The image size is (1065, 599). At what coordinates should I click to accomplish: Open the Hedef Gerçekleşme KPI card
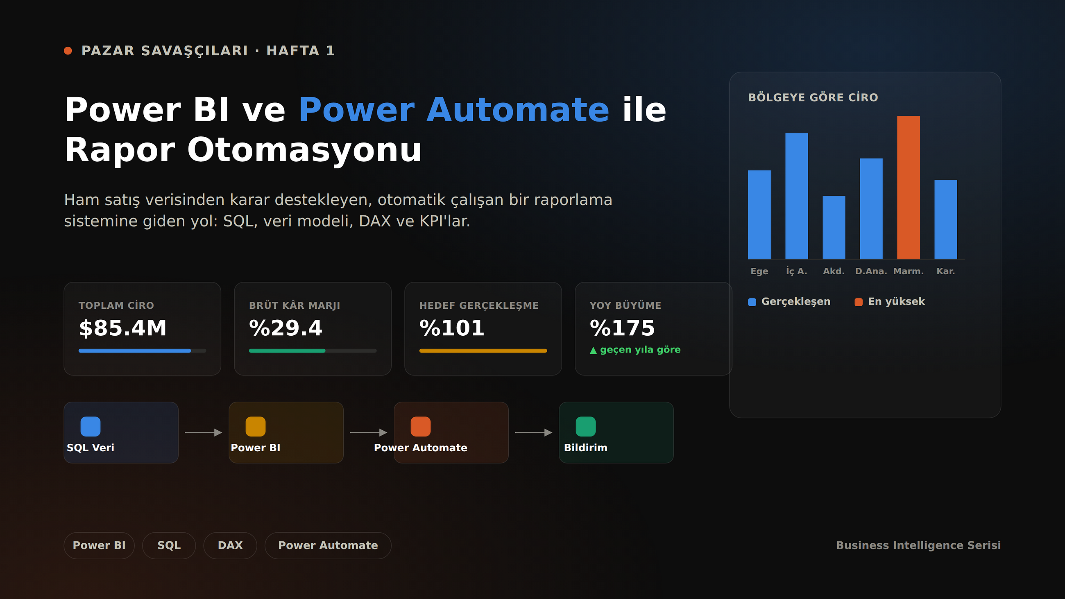click(483, 329)
